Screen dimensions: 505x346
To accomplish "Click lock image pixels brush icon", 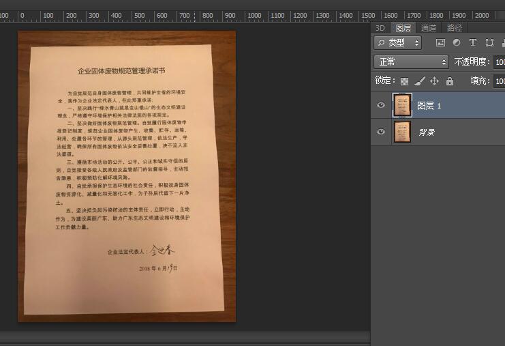I will click(420, 81).
